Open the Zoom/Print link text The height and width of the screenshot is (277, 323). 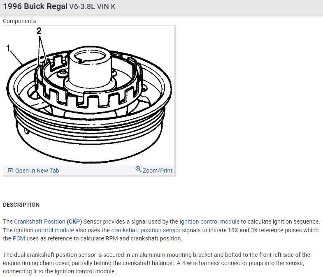[x=158, y=171]
